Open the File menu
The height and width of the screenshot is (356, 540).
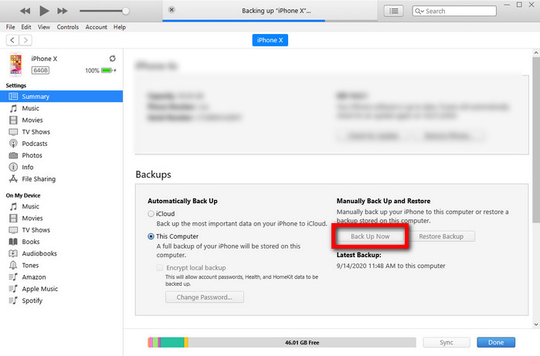(x=10, y=27)
